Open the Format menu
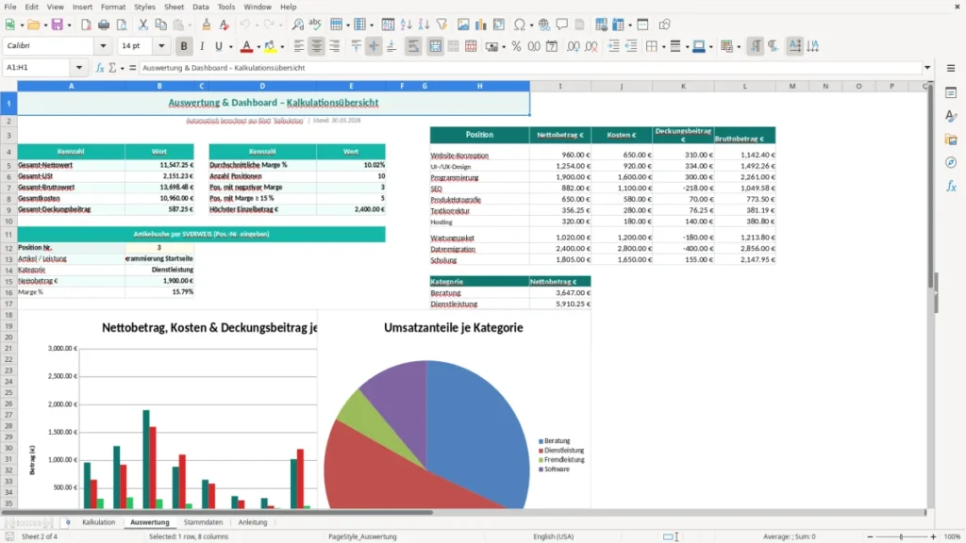966x543 pixels. [x=113, y=7]
